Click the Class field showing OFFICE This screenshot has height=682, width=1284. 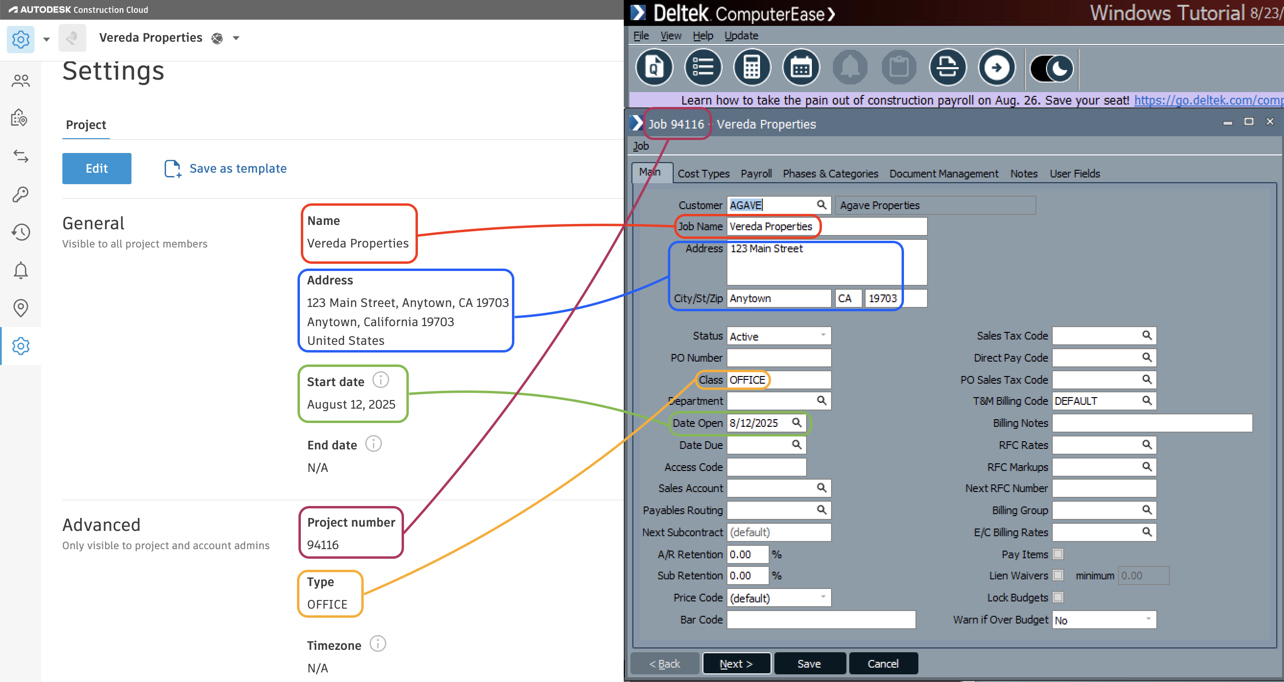tap(779, 380)
